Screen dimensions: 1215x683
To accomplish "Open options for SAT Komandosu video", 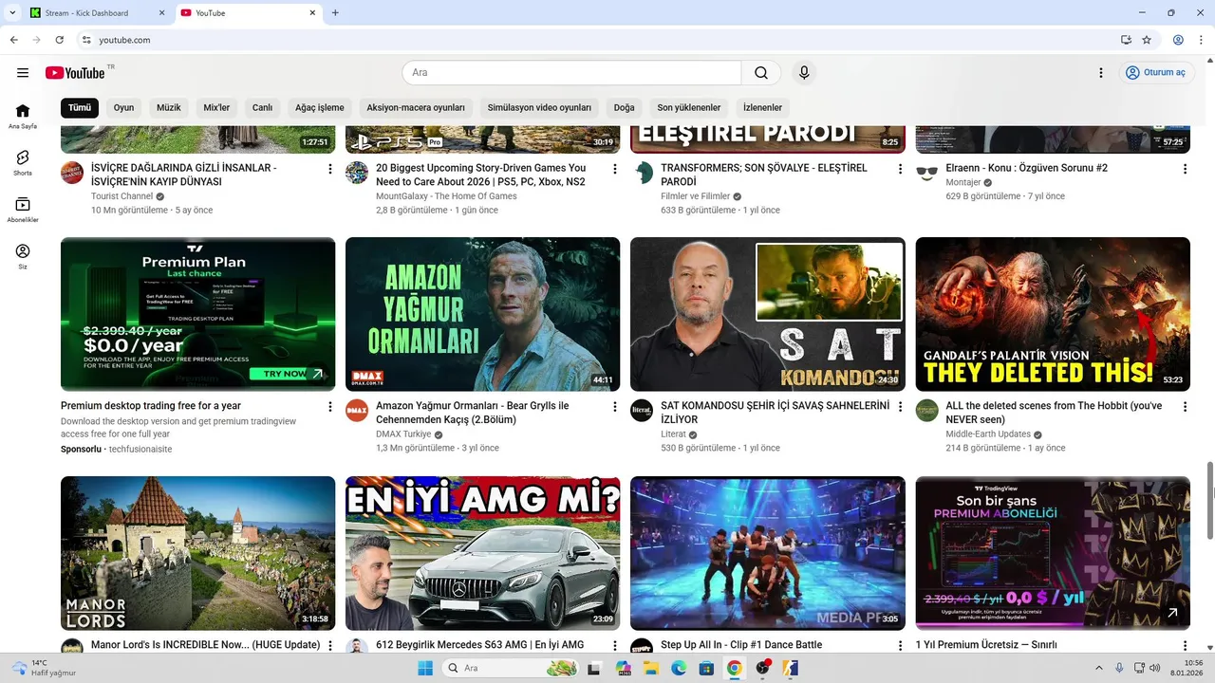I will pos(900,407).
